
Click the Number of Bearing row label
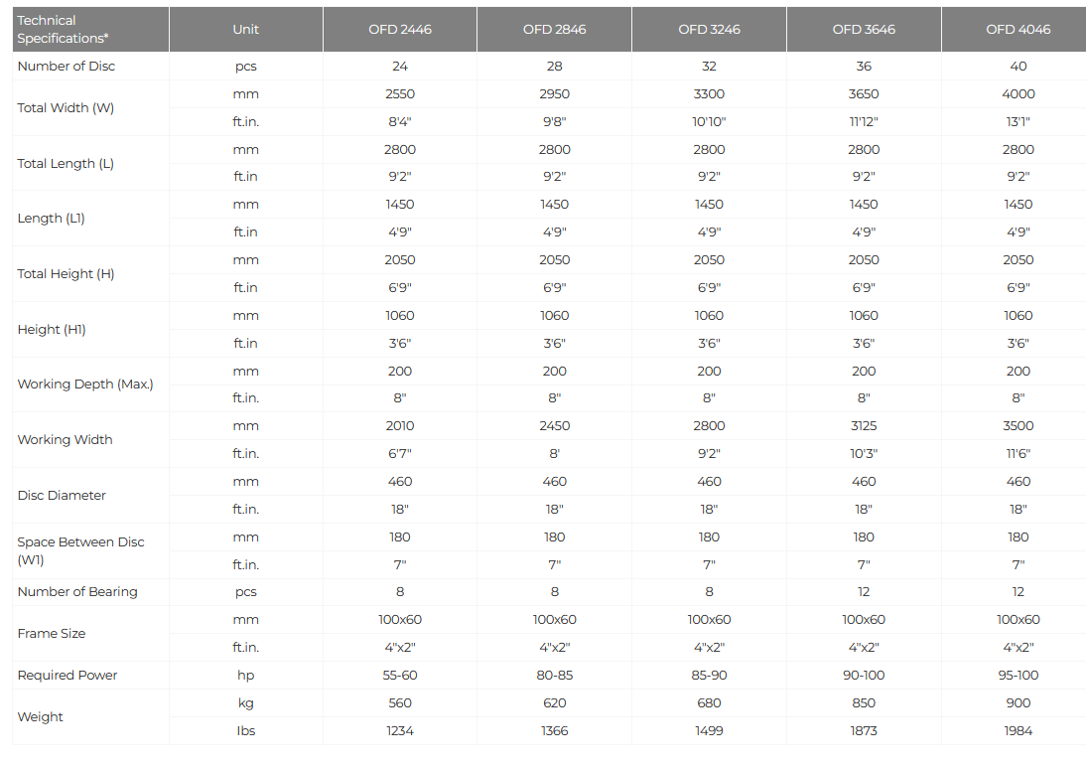pos(77,591)
